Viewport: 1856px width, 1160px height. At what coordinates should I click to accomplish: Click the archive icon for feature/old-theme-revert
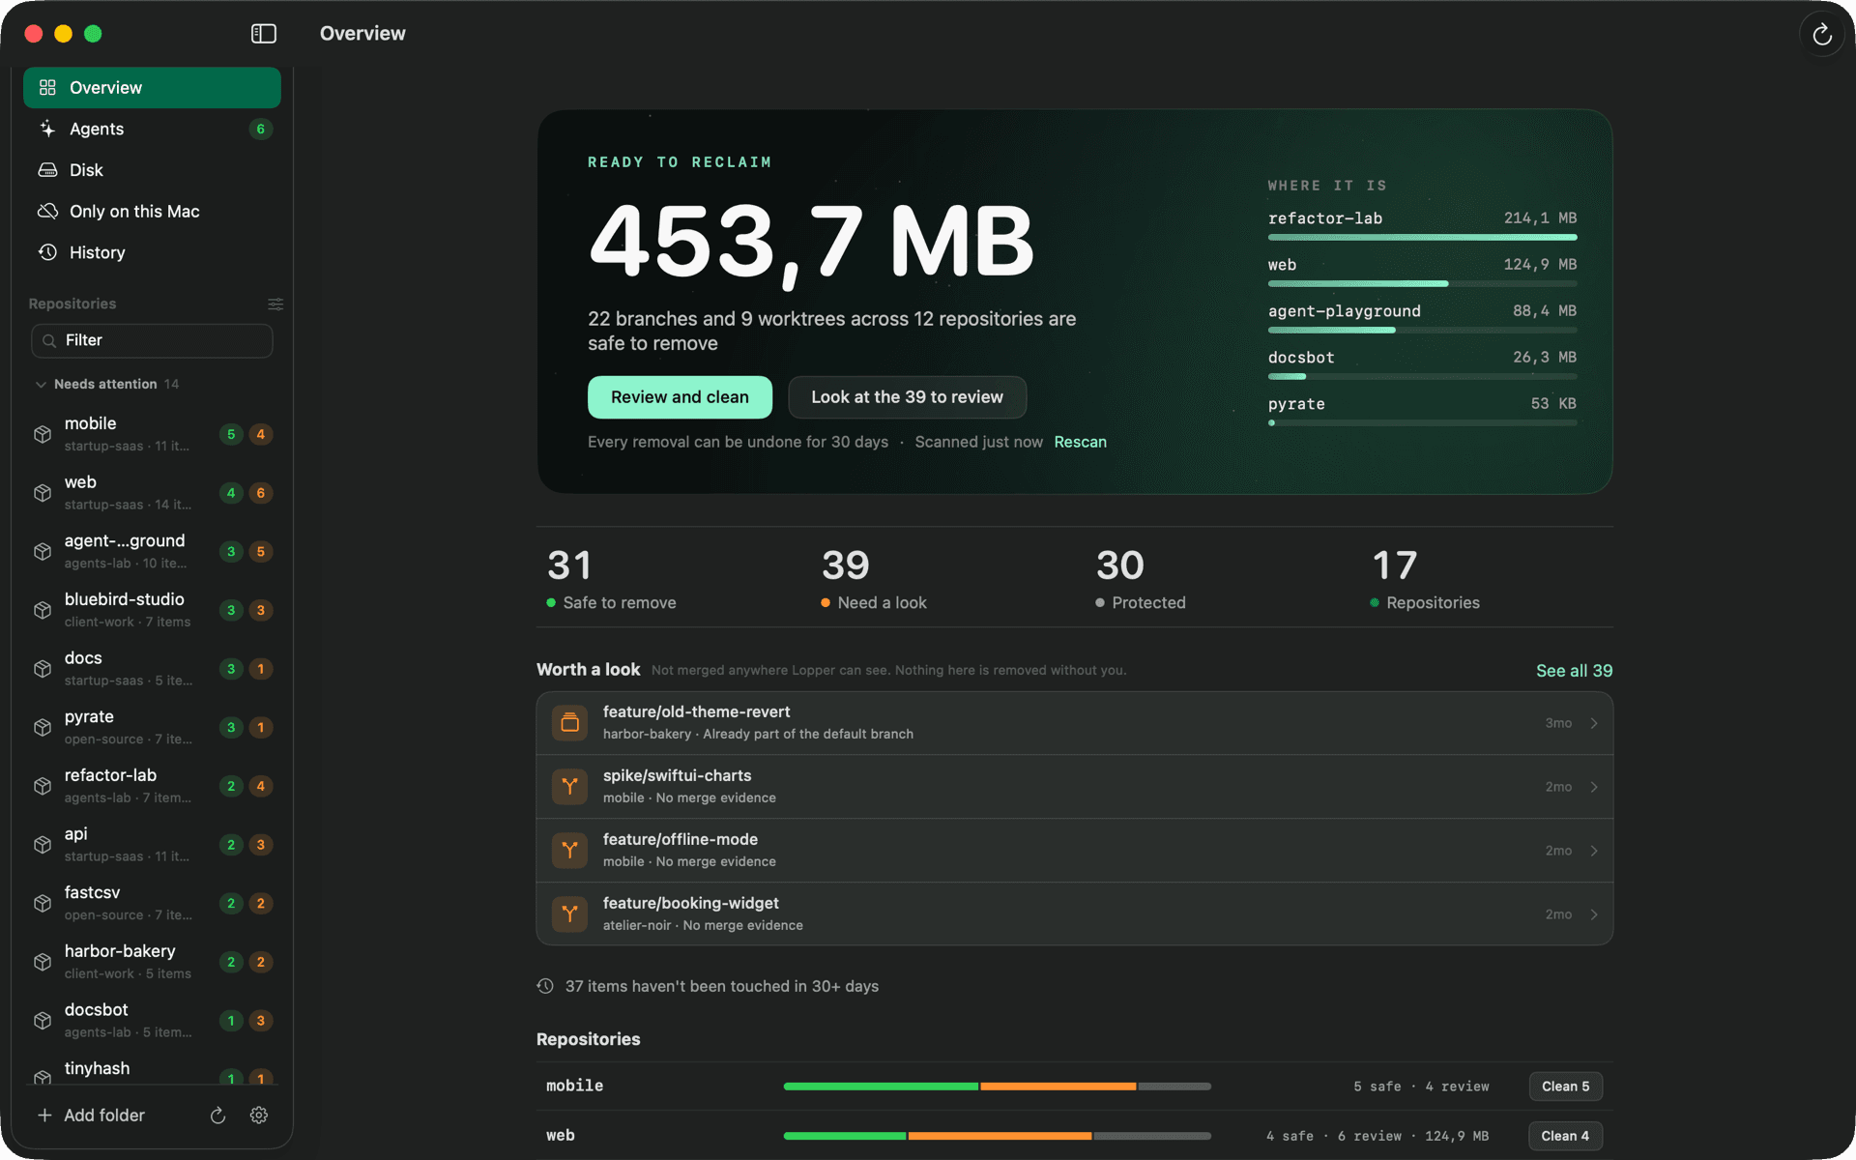pyautogui.click(x=569, y=722)
